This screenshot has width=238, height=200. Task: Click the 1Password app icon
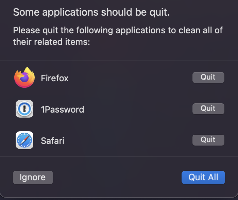pos(24,109)
